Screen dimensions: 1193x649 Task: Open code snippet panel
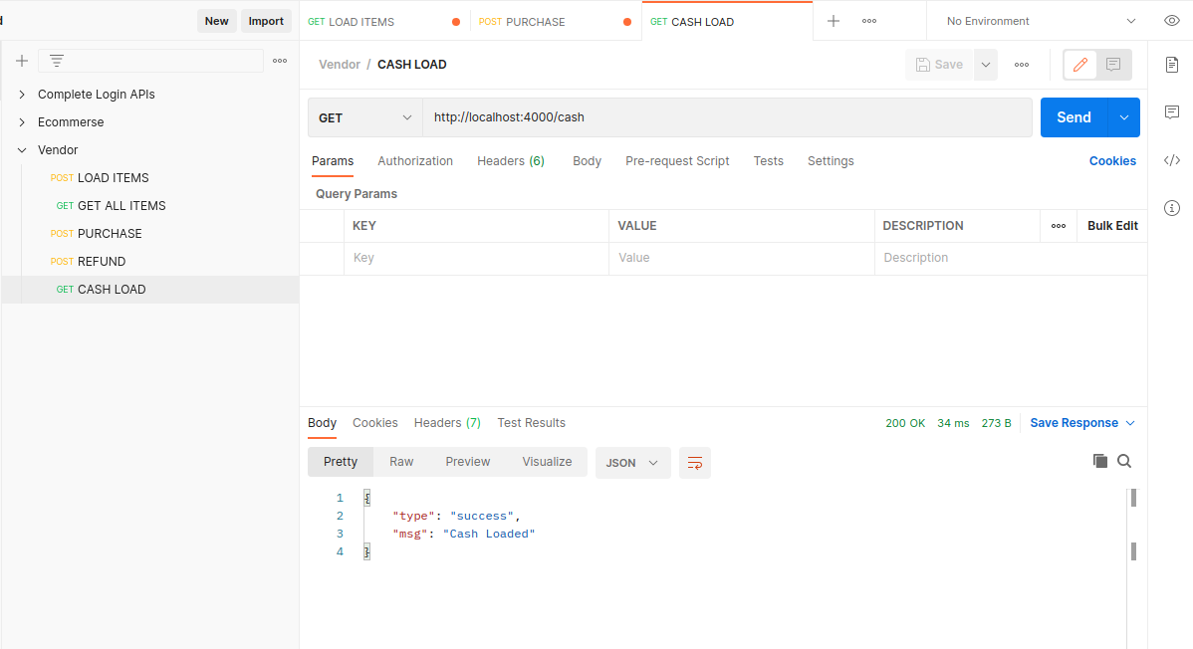(1172, 160)
